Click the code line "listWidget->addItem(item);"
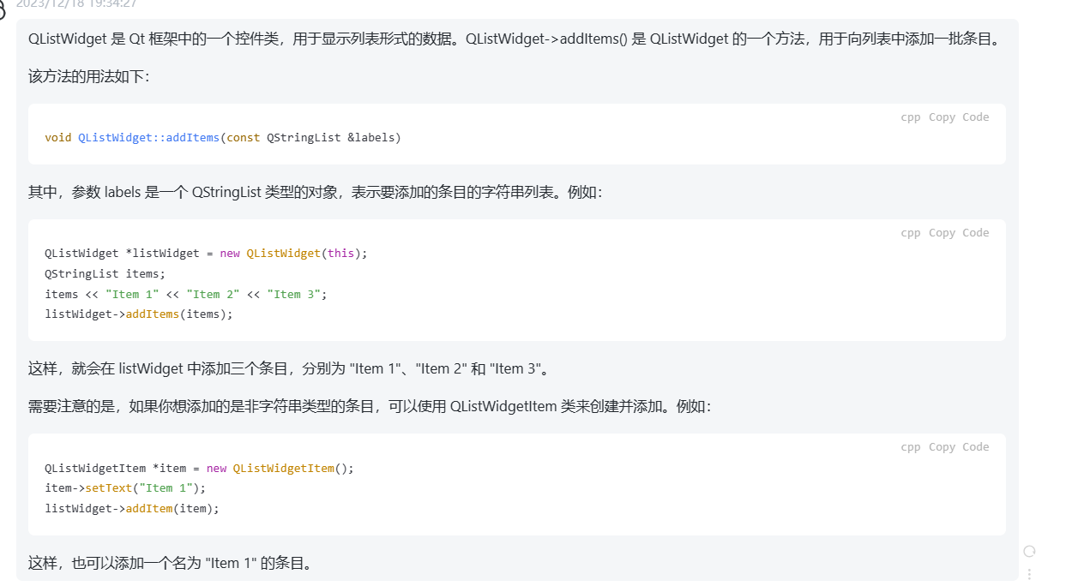The width and height of the screenshot is (1090, 586). [132, 508]
